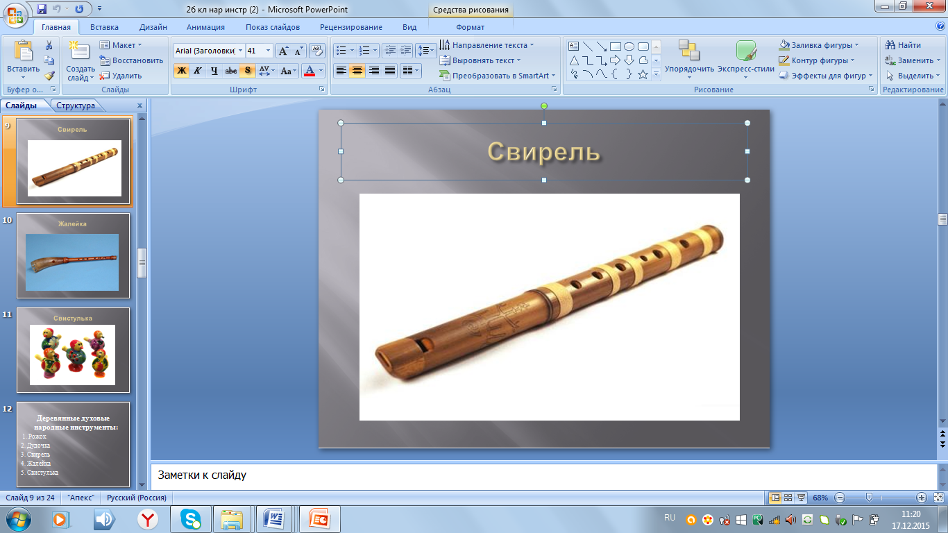
Task: Select the five-point star shape
Action: (x=643, y=74)
